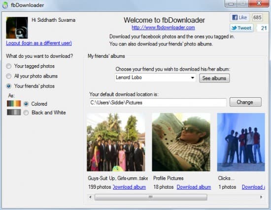Click the Welcome to fbDownloader heading
The height and width of the screenshot is (210, 271).
click(x=164, y=20)
